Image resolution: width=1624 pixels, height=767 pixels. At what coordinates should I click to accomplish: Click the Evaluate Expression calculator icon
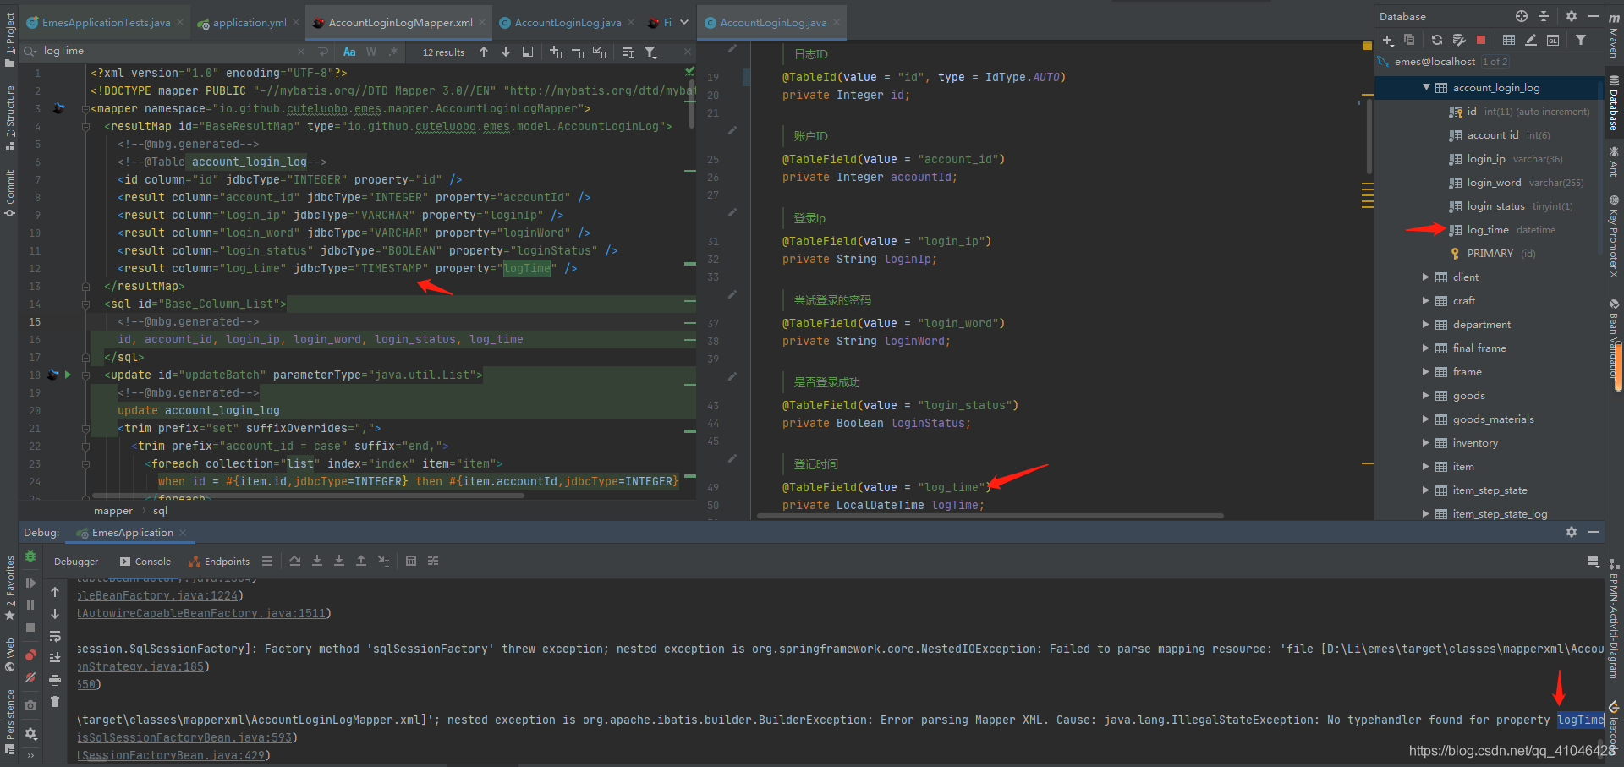tap(411, 561)
